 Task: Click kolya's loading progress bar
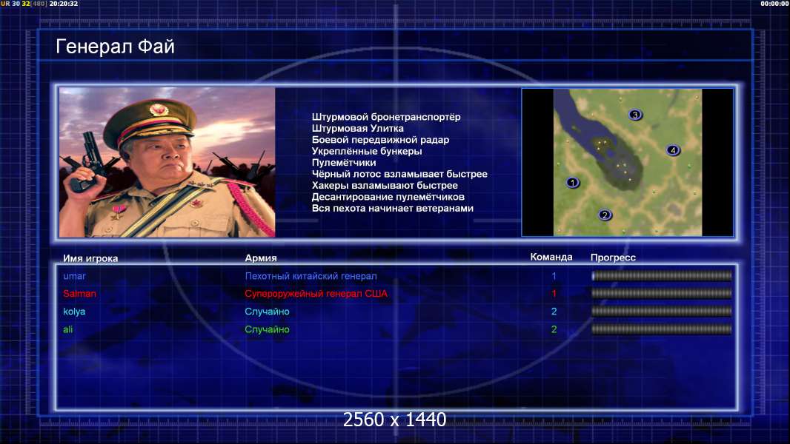coord(662,312)
